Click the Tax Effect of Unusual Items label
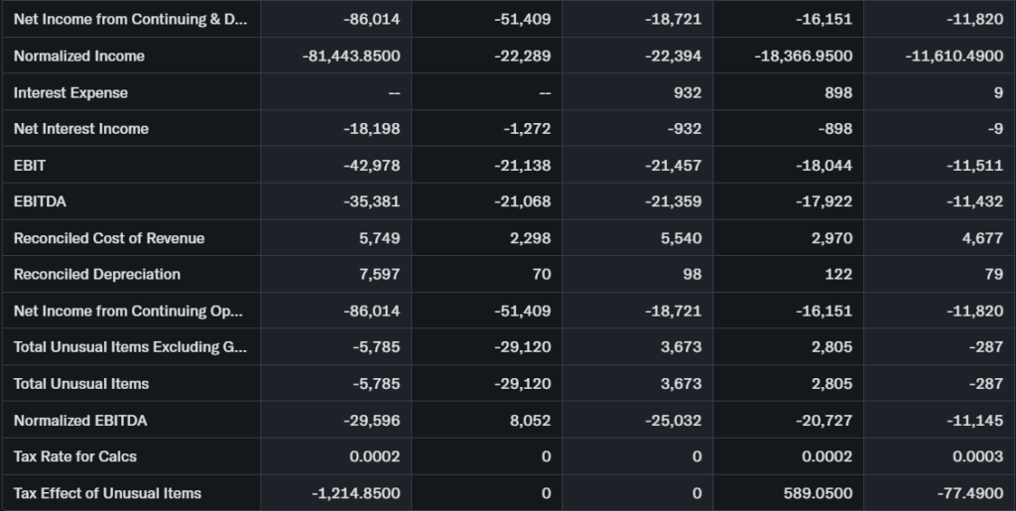The height and width of the screenshot is (511, 1016). pos(107,493)
